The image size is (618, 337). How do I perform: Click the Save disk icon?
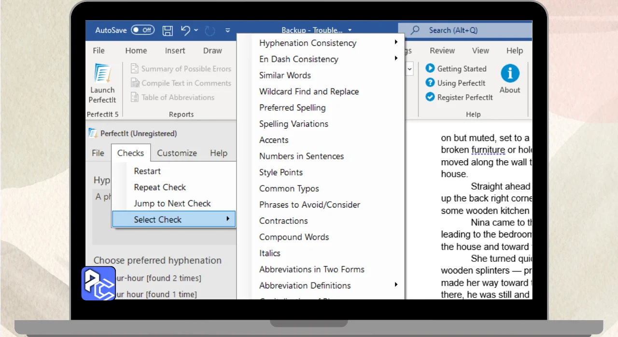pyautogui.click(x=168, y=31)
